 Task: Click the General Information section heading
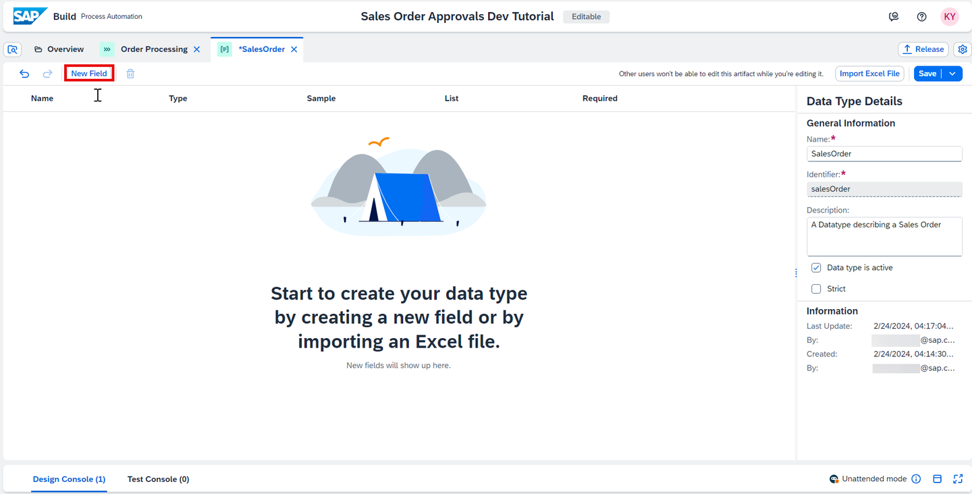(x=850, y=123)
